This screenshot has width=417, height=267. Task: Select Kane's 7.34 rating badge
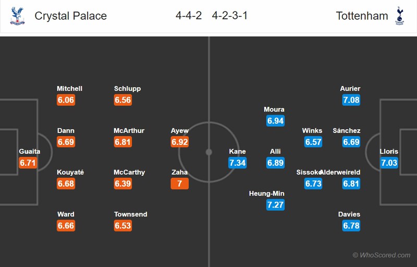[237, 163]
